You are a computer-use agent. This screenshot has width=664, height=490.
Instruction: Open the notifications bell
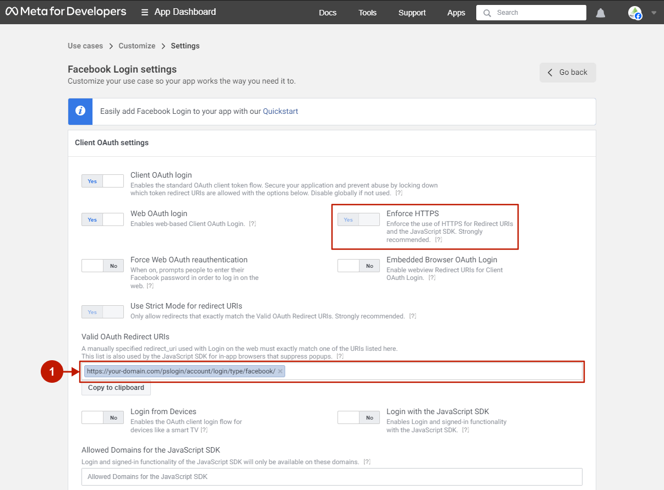point(601,13)
